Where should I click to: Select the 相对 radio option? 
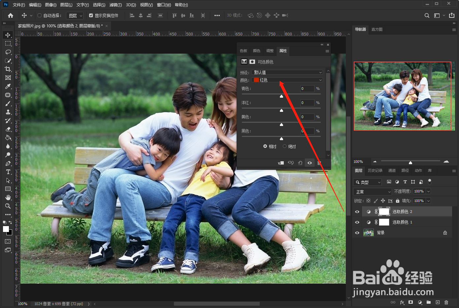click(x=265, y=146)
